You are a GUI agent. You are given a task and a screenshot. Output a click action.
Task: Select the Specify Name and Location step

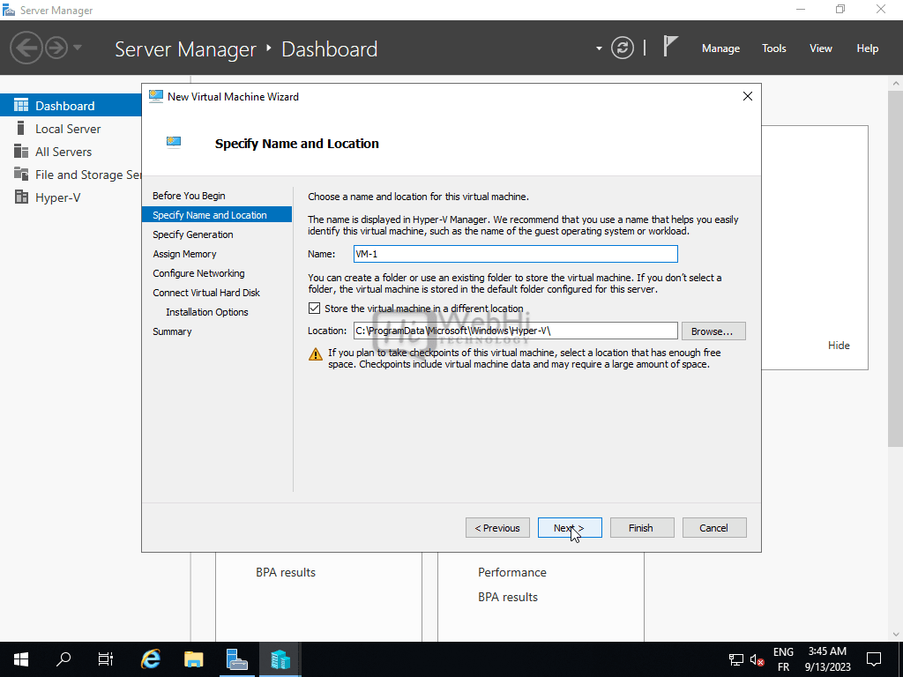(217, 215)
